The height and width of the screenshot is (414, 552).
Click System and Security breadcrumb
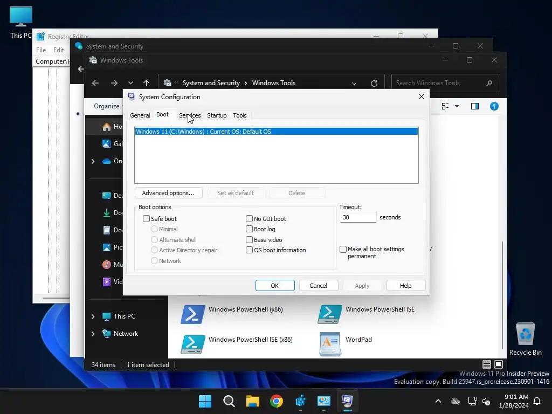(211, 83)
